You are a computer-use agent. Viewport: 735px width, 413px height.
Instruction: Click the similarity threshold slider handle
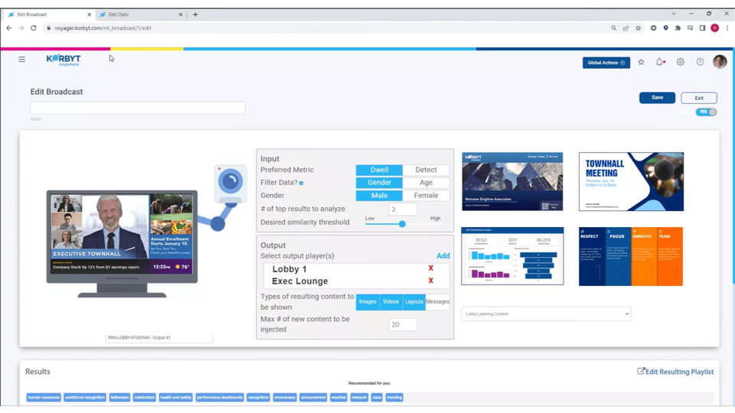coord(402,224)
